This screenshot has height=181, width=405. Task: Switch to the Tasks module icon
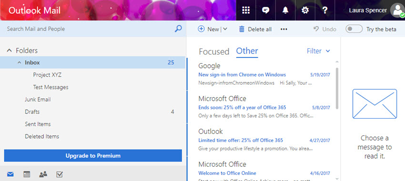tap(60, 174)
